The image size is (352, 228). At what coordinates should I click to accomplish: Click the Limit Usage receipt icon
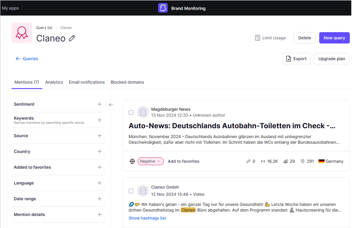click(x=258, y=38)
